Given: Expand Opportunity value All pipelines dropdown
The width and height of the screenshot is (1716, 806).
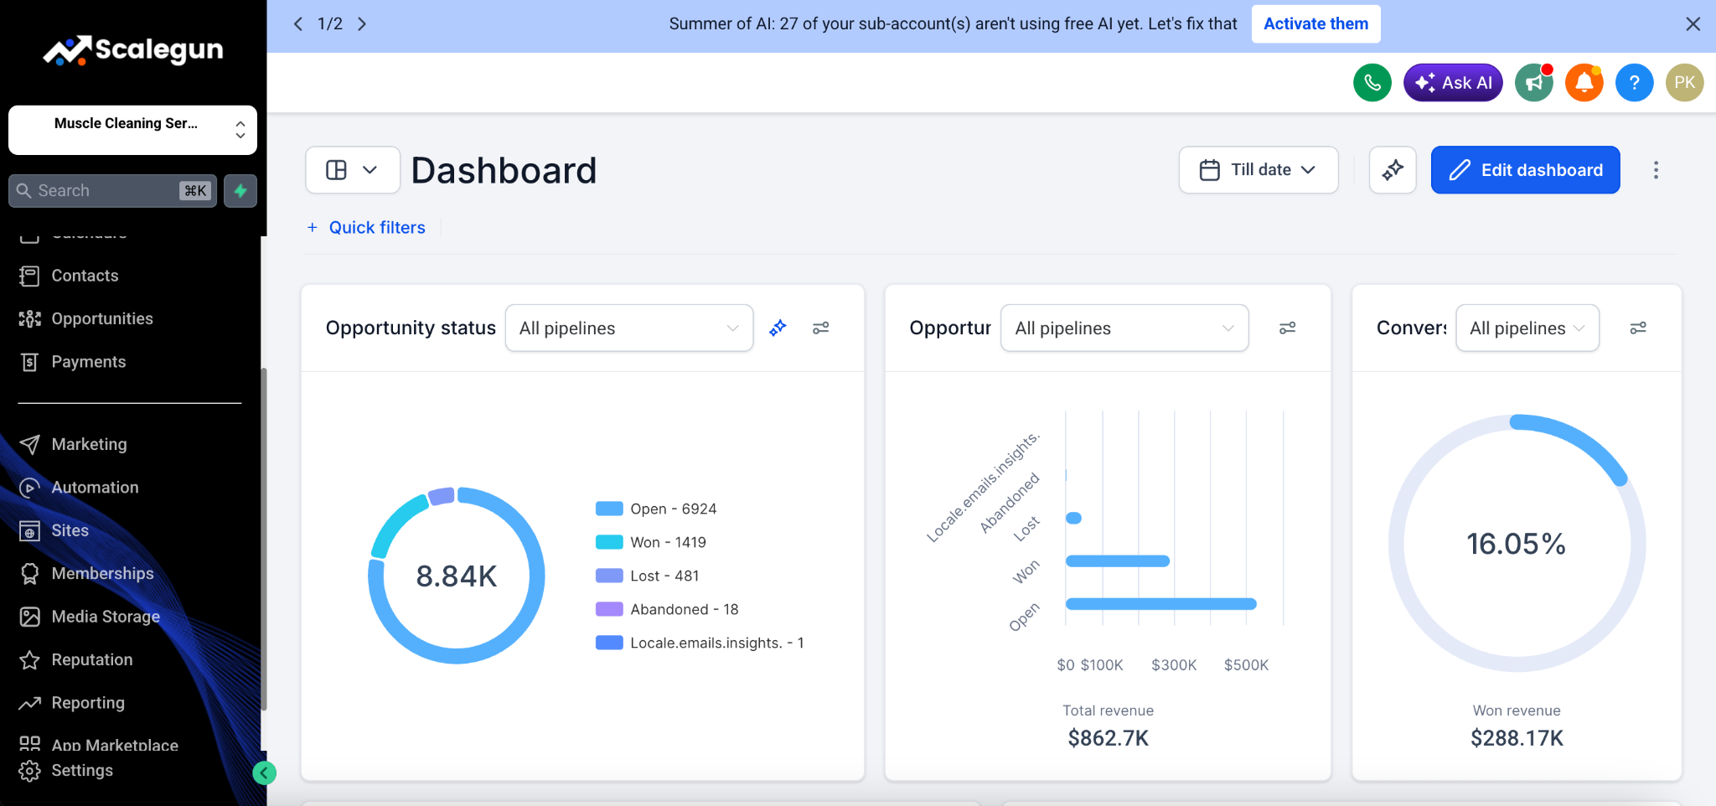Looking at the screenshot, I should pos(1124,328).
